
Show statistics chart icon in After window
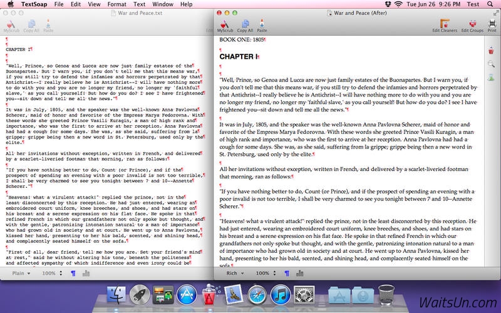[x=300, y=273]
